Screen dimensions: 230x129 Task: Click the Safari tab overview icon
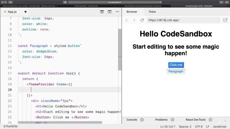227,2
